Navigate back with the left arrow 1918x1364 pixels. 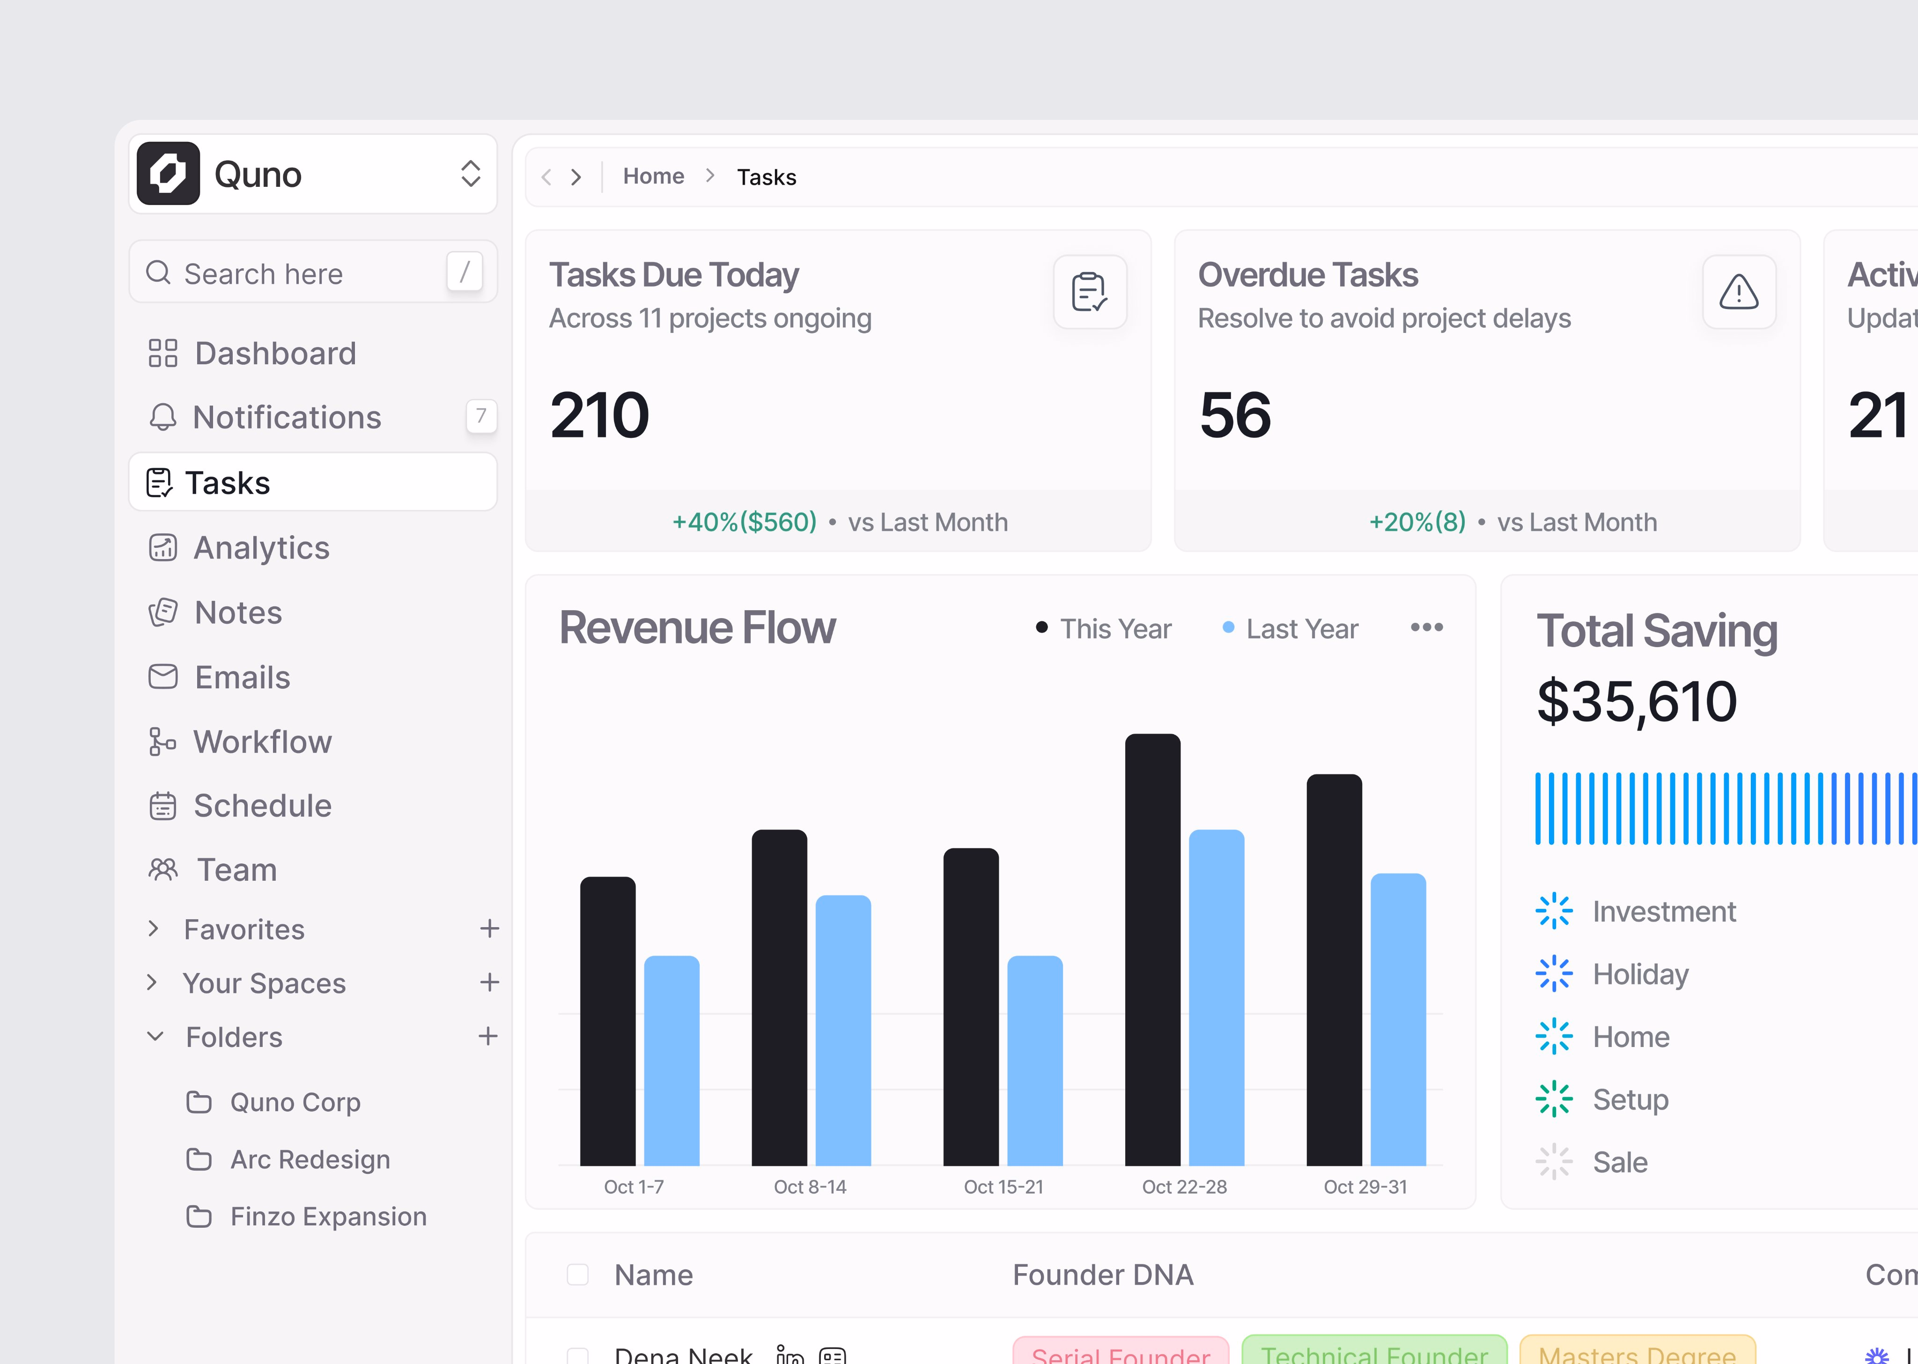coord(546,177)
